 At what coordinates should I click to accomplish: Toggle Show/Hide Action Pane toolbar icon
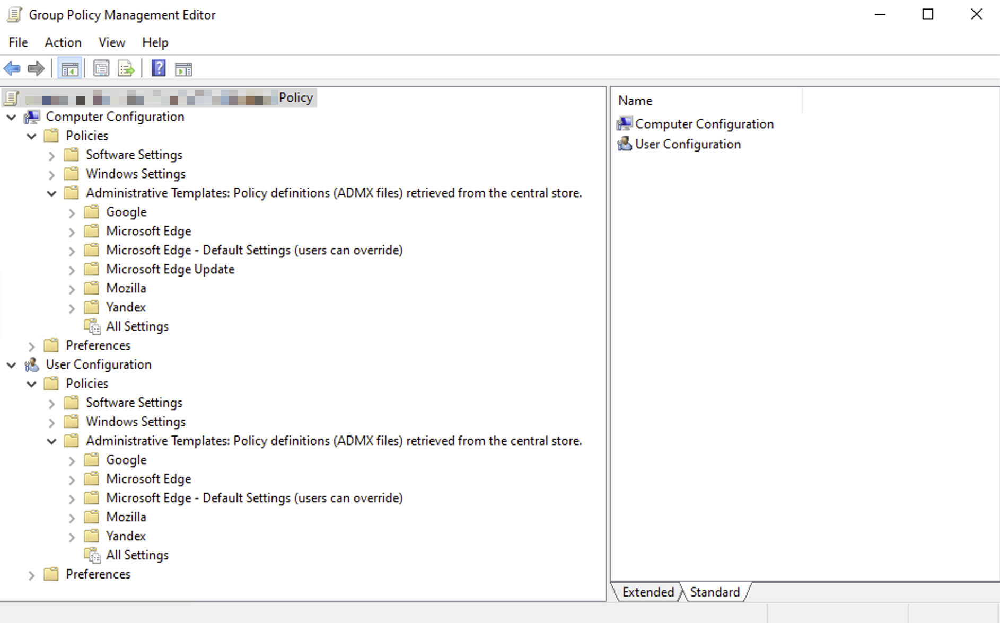coord(183,69)
